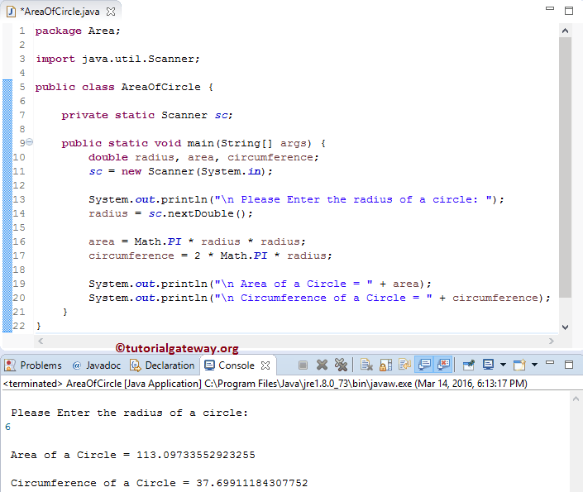Click the Terminate button in the Console toolbar
This screenshot has height=492, width=583.
coord(303,365)
